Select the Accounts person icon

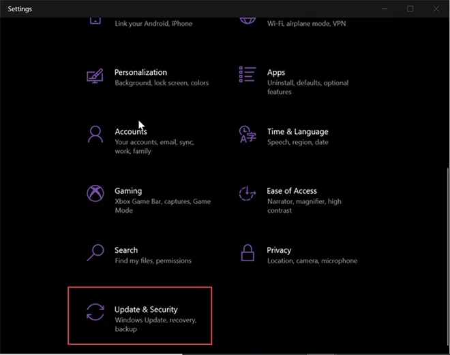click(95, 134)
